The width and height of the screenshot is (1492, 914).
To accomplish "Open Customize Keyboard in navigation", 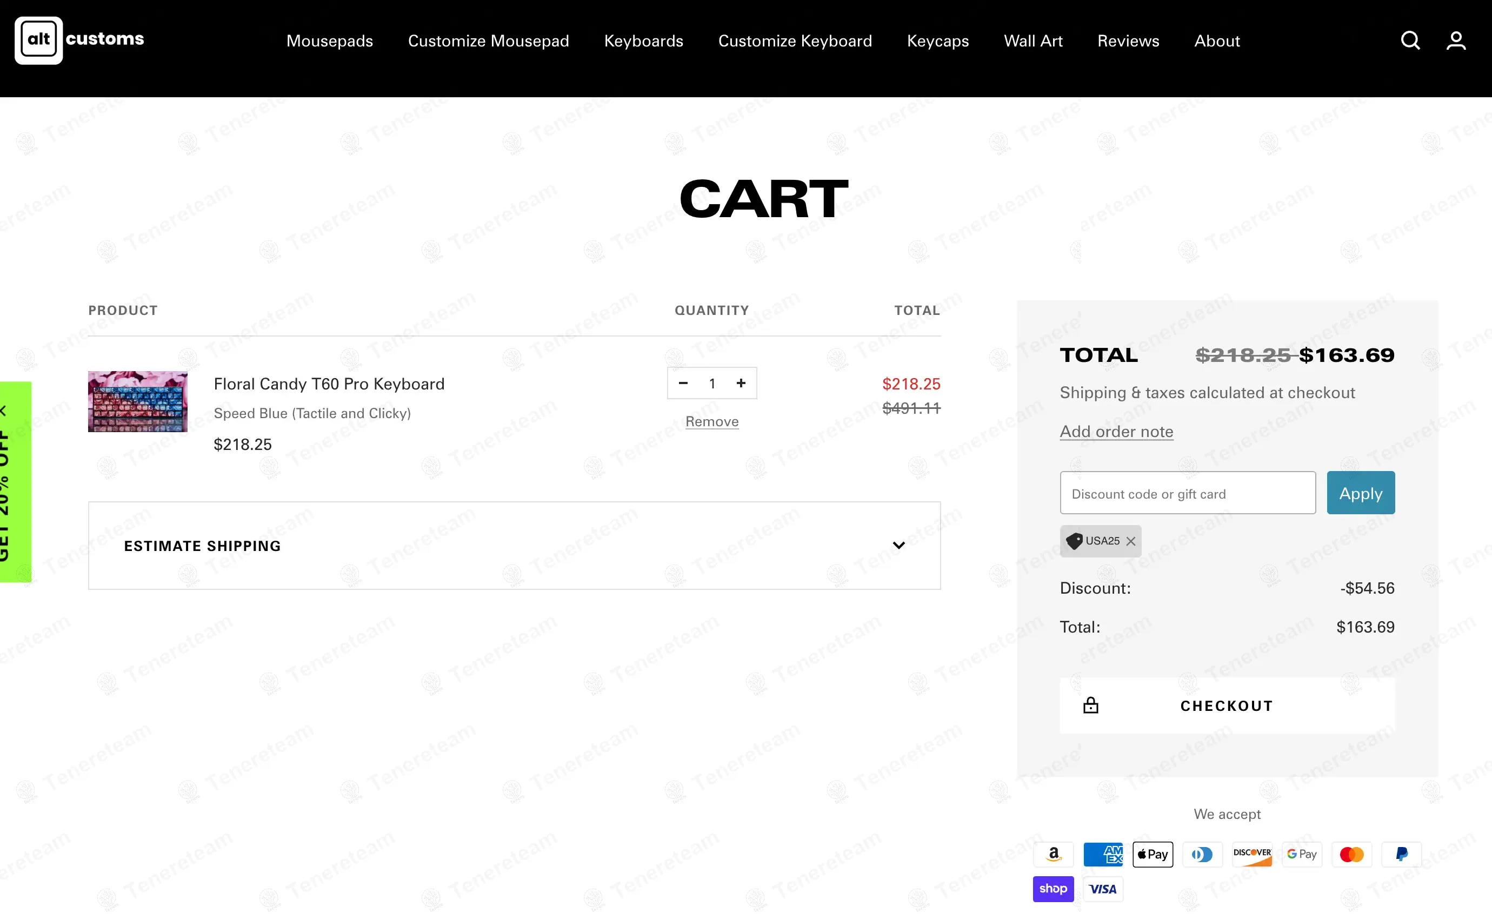I will 795,41.
